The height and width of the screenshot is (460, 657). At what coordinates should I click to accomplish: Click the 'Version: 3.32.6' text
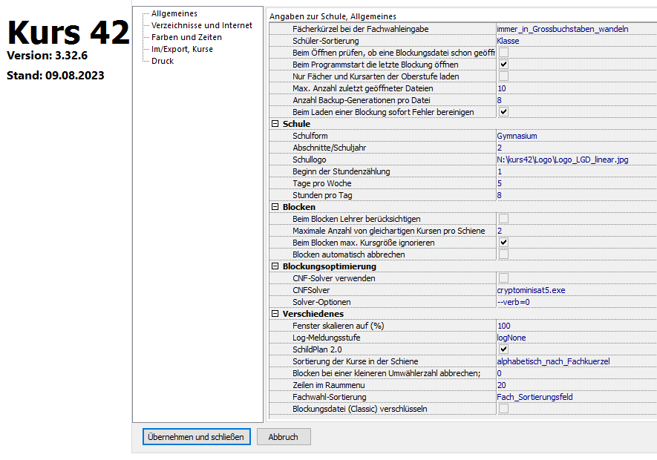point(47,56)
